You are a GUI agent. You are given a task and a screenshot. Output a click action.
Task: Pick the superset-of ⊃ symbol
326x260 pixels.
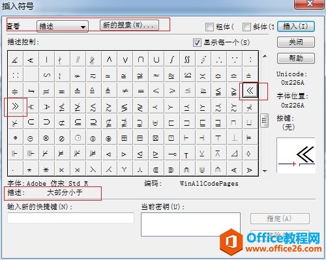46,122
